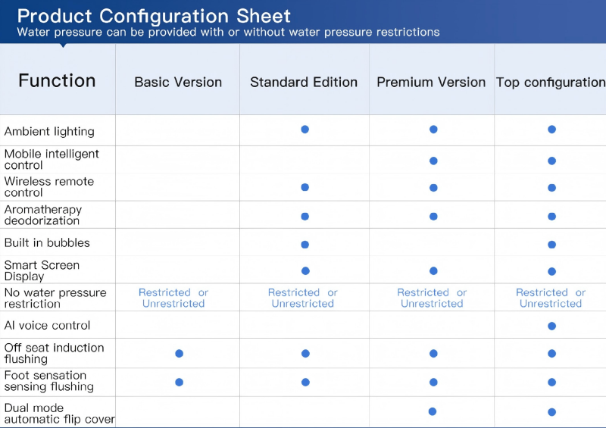Click the Aromatherapy deodorization dot under Premium Version
The height and width of the screenshot is (428, 606).
(x=433, y=216)
